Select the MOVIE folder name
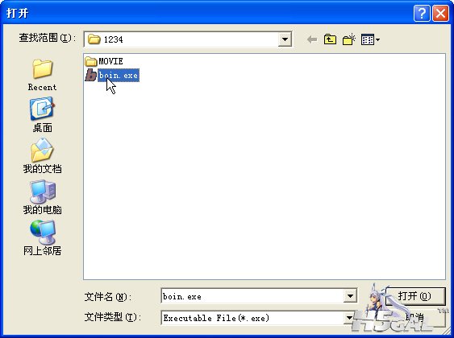 (x=111, y=61)
